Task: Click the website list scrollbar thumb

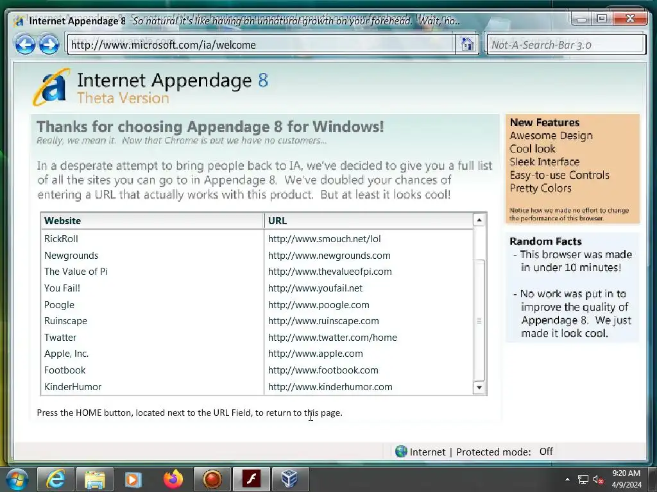Action: [479, 320]
